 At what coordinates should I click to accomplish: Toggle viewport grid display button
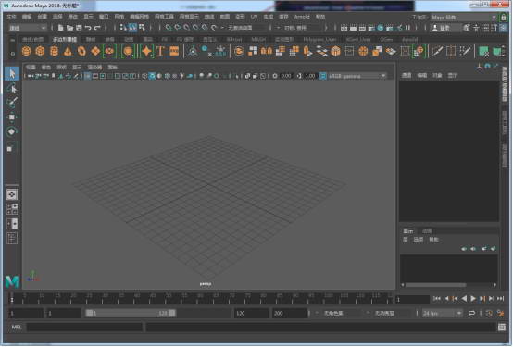[88, 76]
